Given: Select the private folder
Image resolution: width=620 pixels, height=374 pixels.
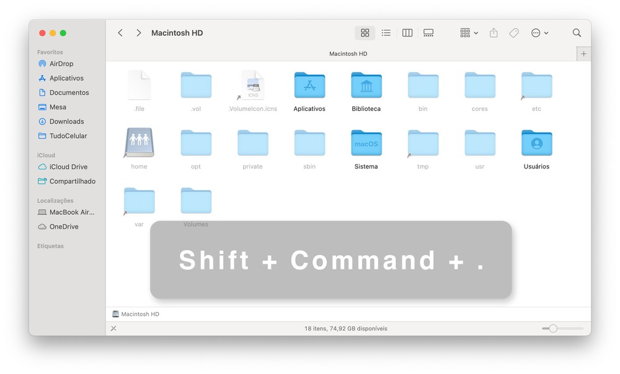Looking at the screenshot, I should click(x=253, y=142).
